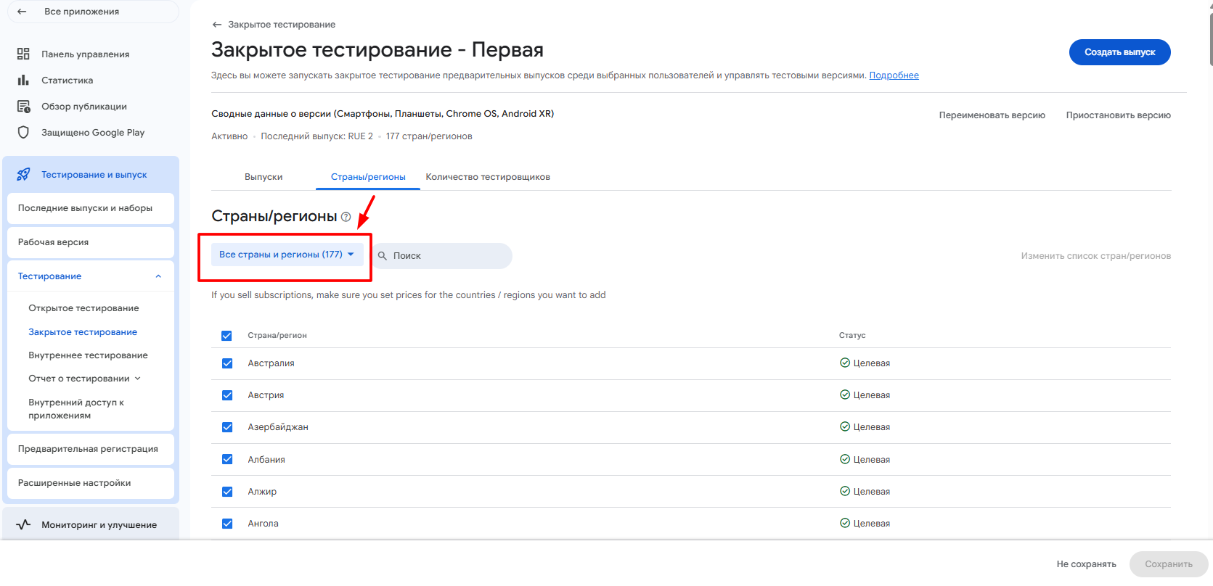
Task: Switch to the Выпуски tab
Action: (x=264, y=177)
